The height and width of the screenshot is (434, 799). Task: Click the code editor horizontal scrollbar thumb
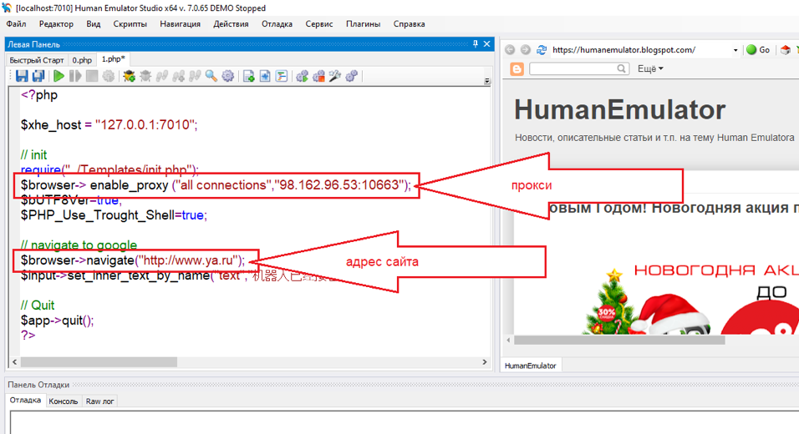(99, 361)
